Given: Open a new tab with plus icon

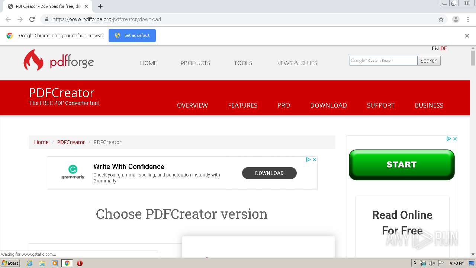Looking at the screenshot, I should pos(100,6).
